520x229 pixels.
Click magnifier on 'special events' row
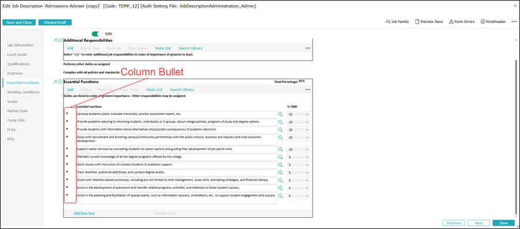[281, 196]
